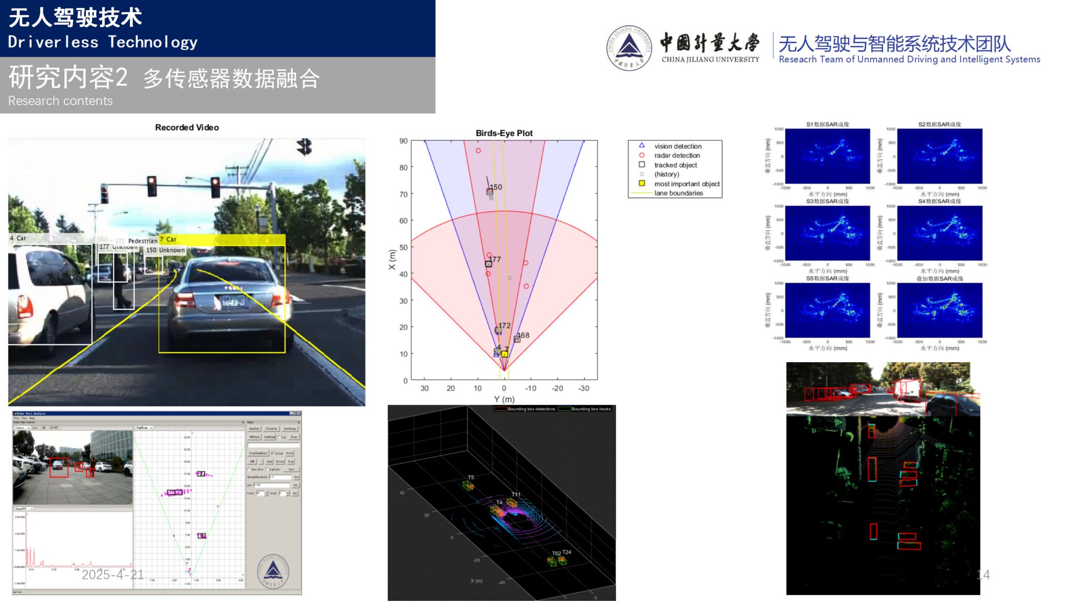This screenshot has height=603, width=1072.
Task: Open the File menu in Radar Data Analyzer
Action: (16, 418)
